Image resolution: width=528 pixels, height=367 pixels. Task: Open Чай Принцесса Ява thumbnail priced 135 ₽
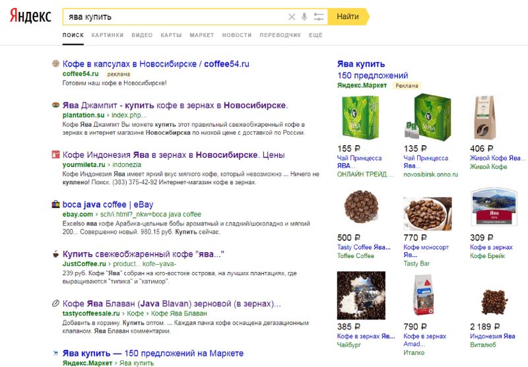pyautogui.click(x=427, y=117)
